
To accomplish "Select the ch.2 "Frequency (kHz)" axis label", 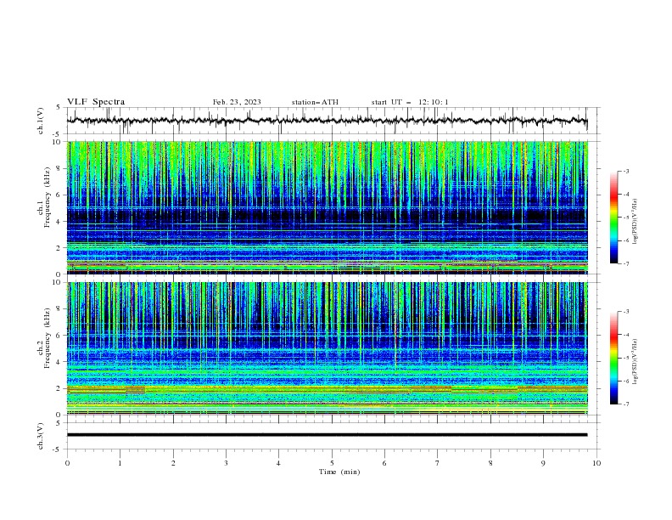I will (47, 337).
